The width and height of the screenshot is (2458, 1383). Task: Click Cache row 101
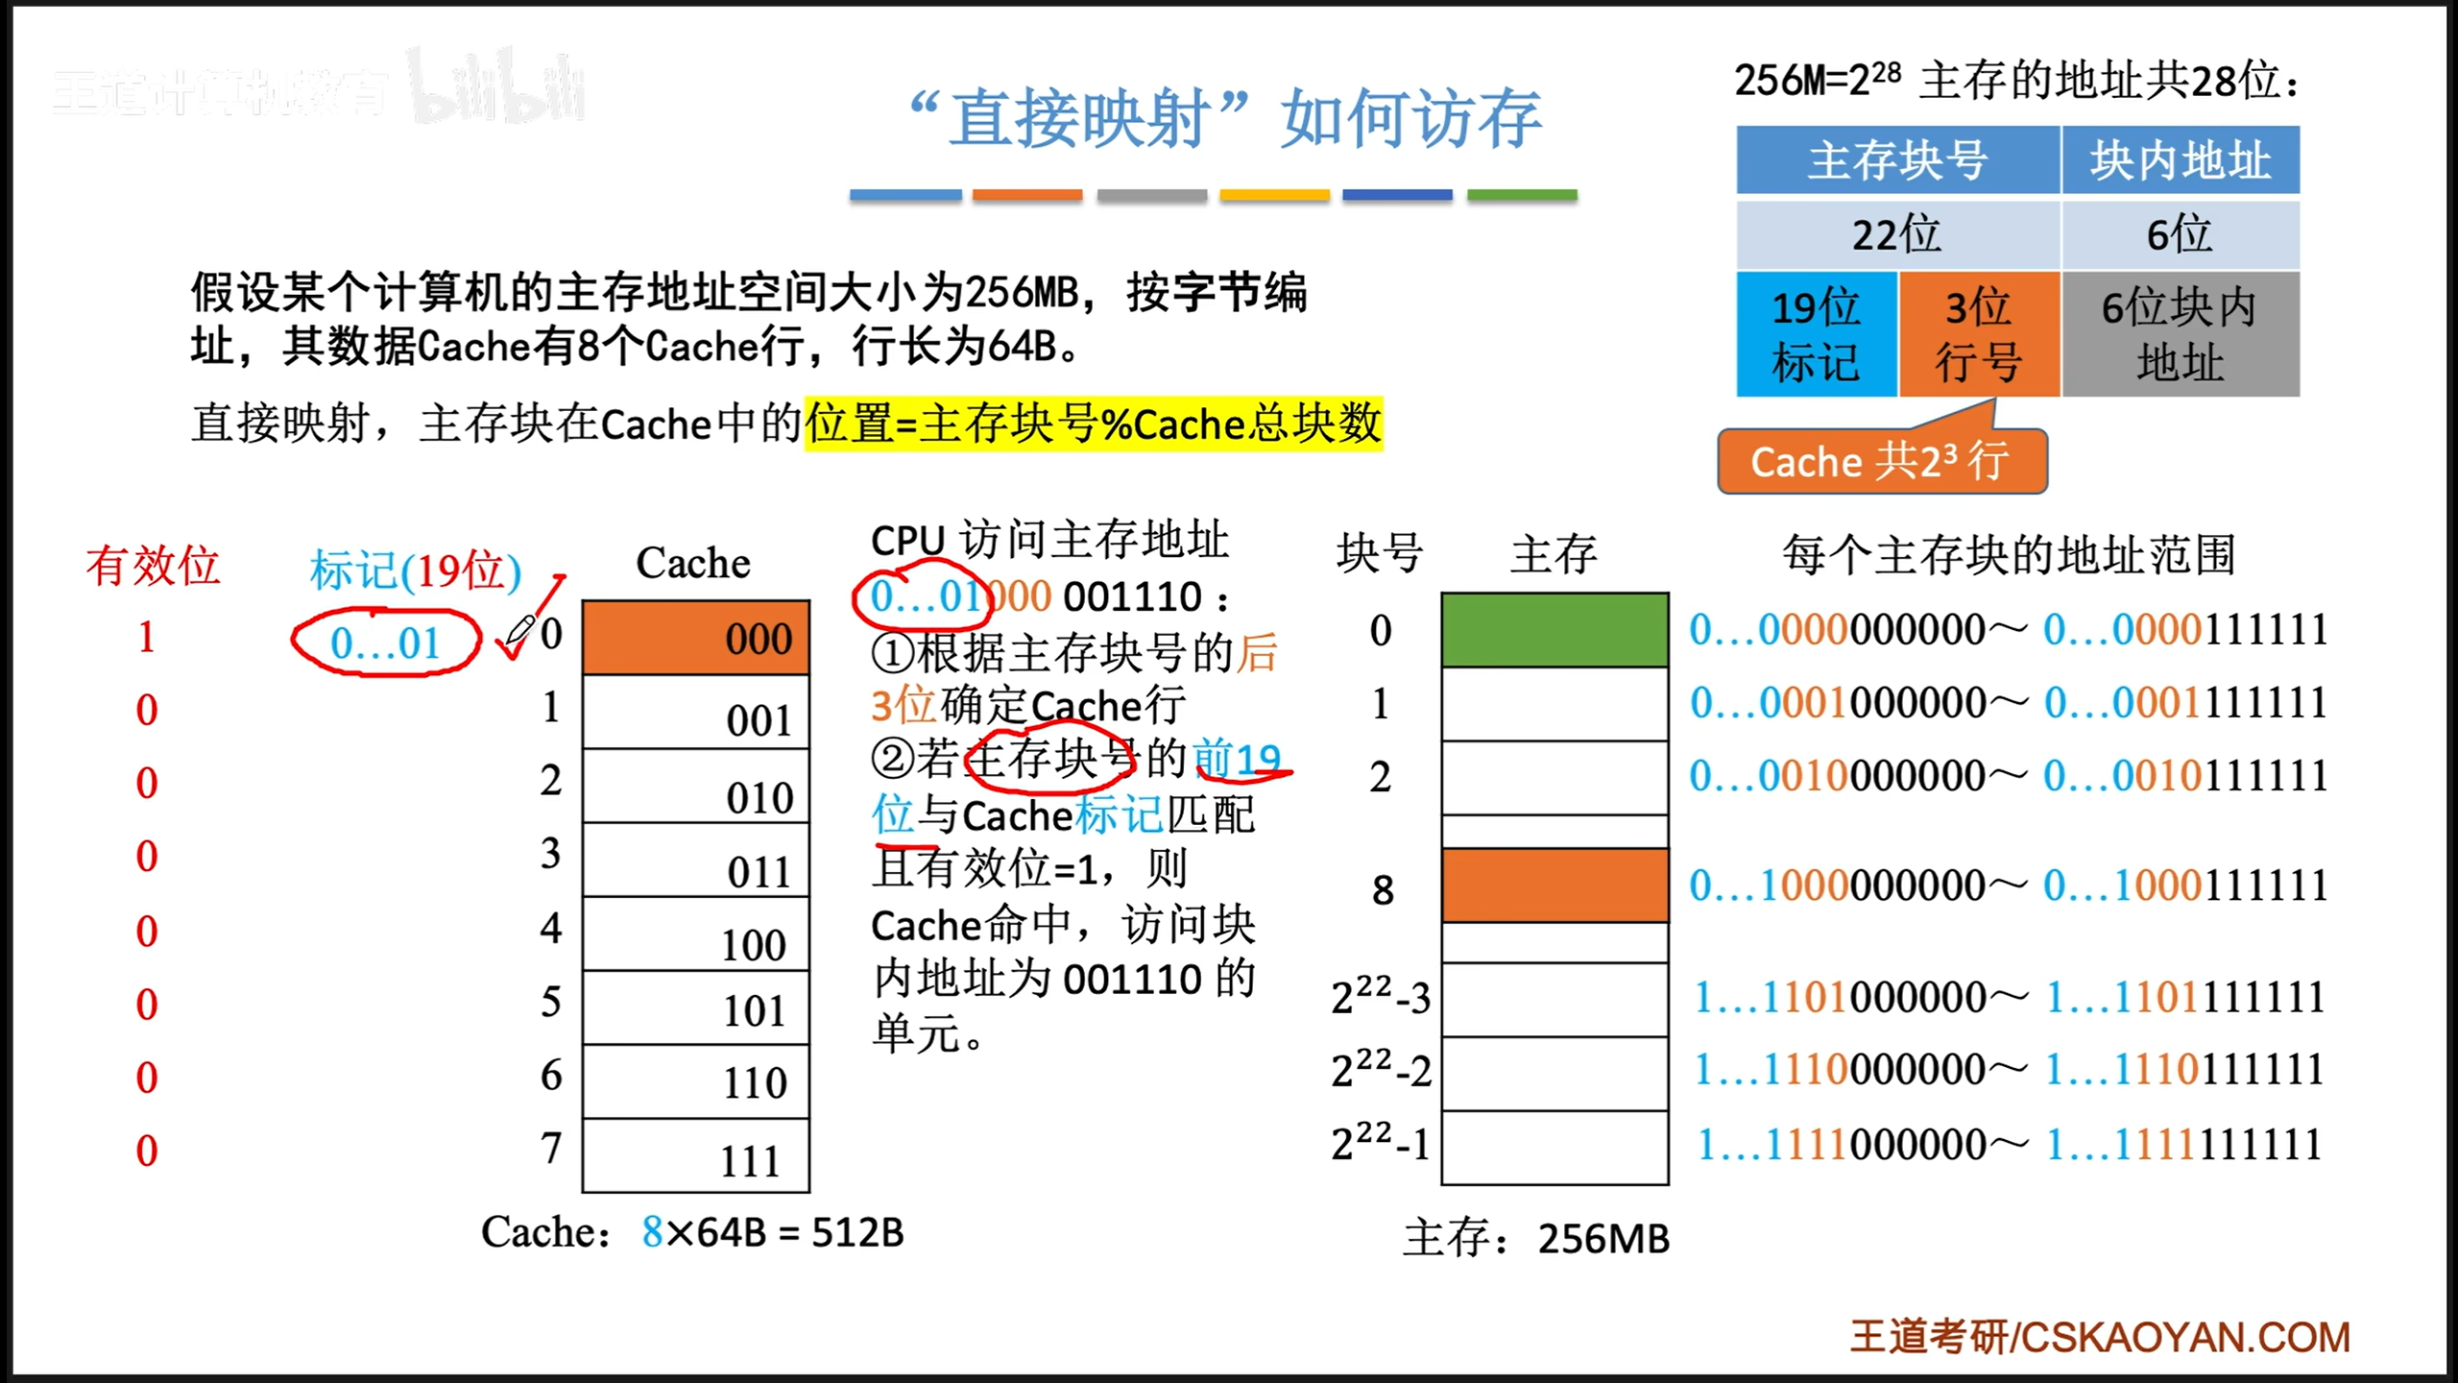pyautogui.click(x=696, y=1008)
